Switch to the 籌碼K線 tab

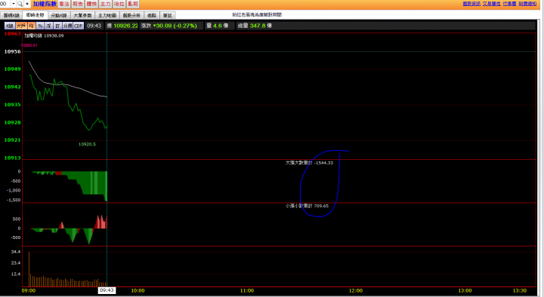pos(11,15)
